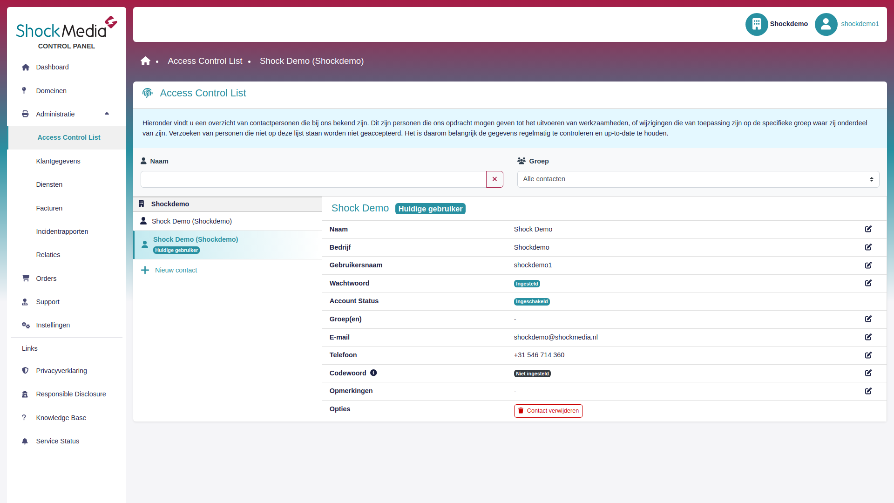Click the Niet ingesteld codeword badge
The width and height of the screenshot is (894, 503).
(532, 374)
